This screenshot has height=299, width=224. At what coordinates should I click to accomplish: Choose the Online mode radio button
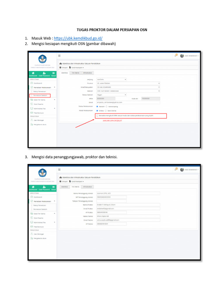click(x=97, y=111)
